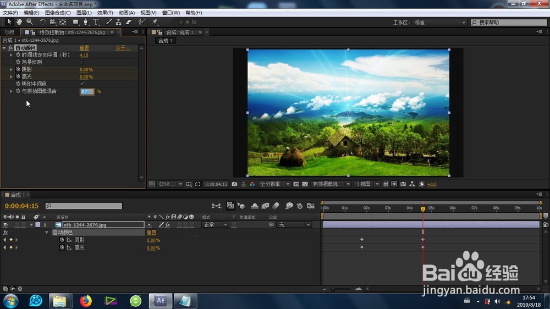Select the Roto Brush tool

click(x=141, y=22)
